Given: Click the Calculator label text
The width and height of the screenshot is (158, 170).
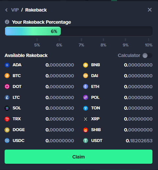Looking at the screenshot, I should [x=129, y=55].
